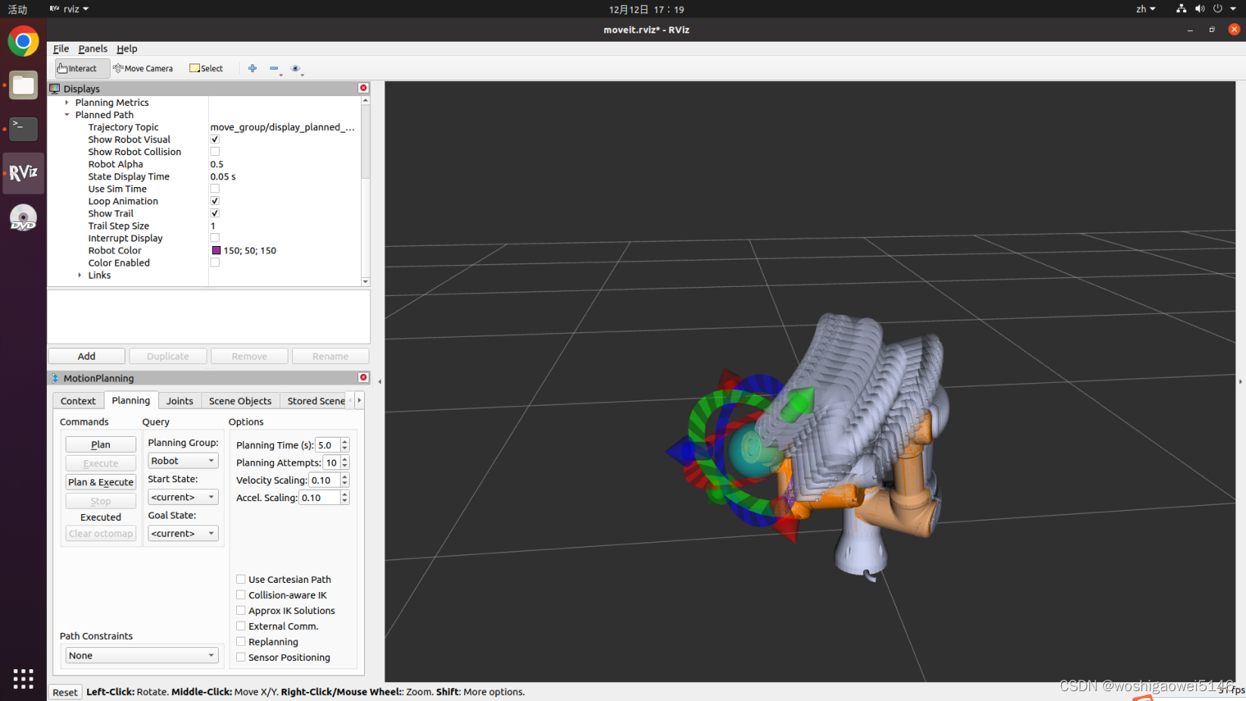Select the Move Camera tool
Image resolution: width=1246 pixels, height=701 pixels.
click(x=143, y=68)
